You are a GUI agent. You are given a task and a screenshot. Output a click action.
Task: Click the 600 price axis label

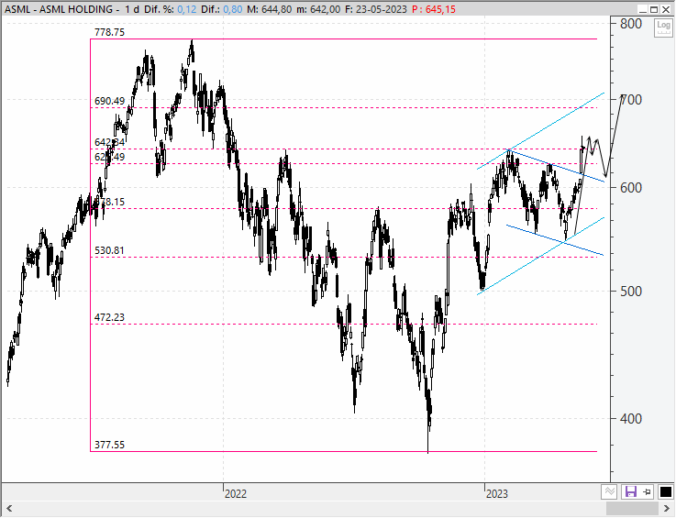pyautogui.click(x=631, y=188)
